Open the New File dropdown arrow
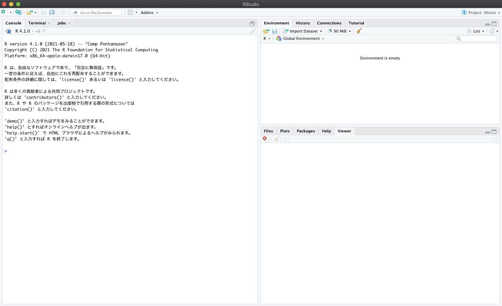 point(11,13)
